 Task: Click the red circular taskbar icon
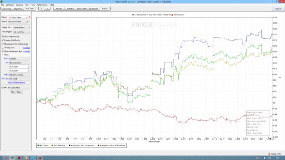coord(19,158)
